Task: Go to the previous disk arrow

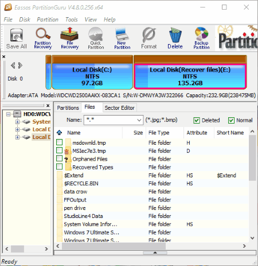Action: click(13, 65)
